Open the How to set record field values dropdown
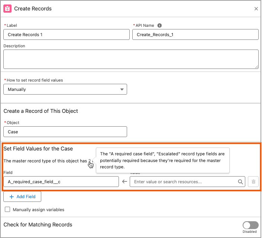This screenshot has width=262, height=238. pos(65,89)
